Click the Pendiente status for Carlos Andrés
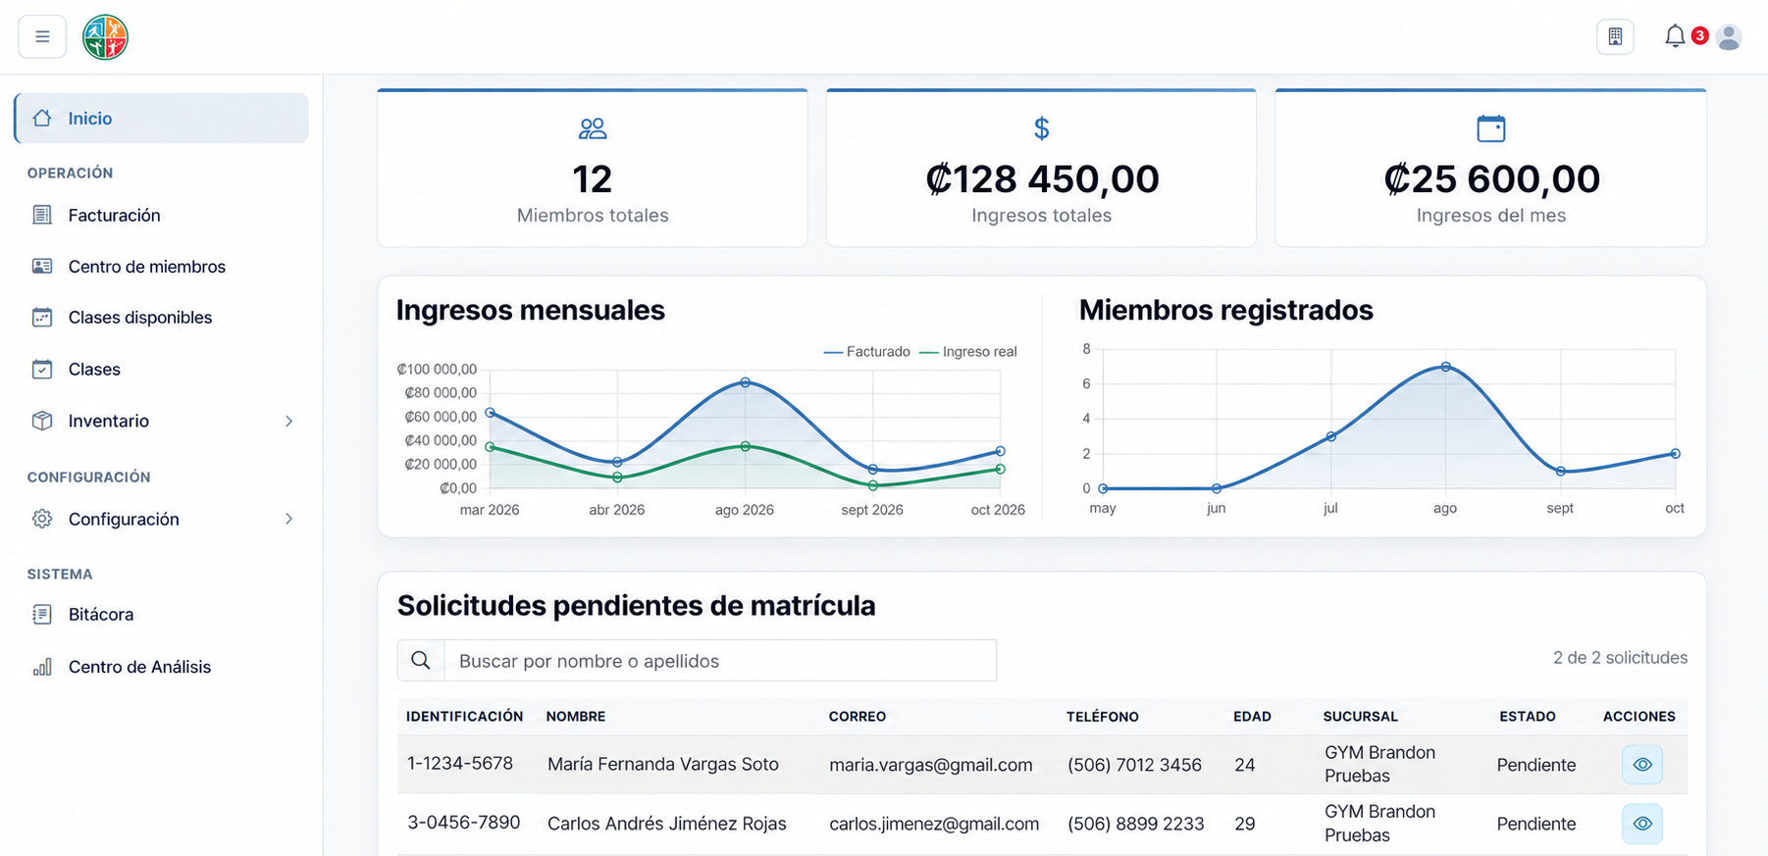 click(1536, 824)
